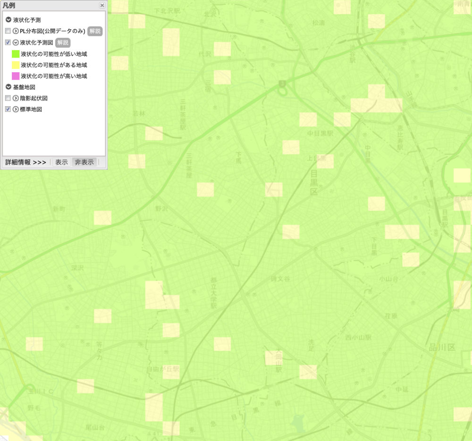Expand the PL分布図 layer arrow icon
Screen dimensions: 472x441
(16, 31)
